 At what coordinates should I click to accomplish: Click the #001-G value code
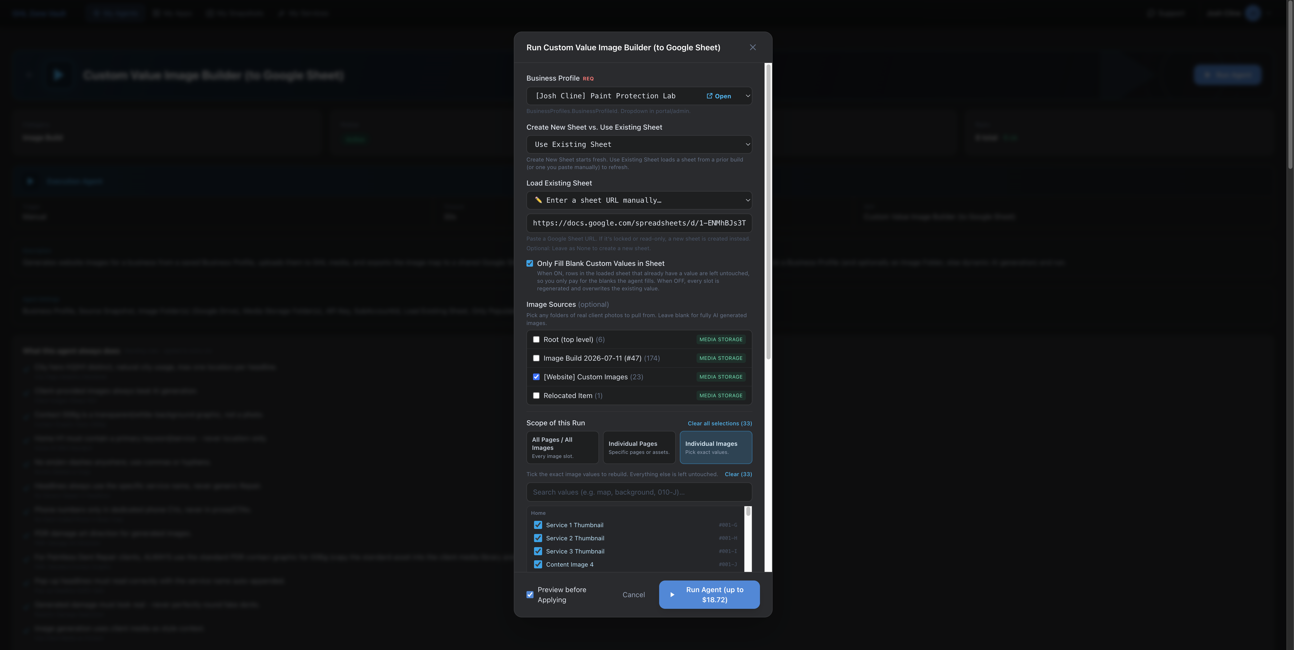pyautogui.click(x=728, y=525)
